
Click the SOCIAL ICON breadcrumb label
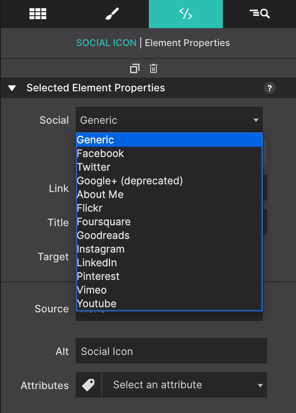click(x=106, y=43)
